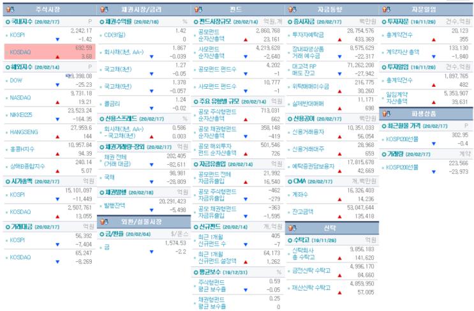
Task: Open the 거래량 heading under 파생상품
Action: [x=395, y=155]
